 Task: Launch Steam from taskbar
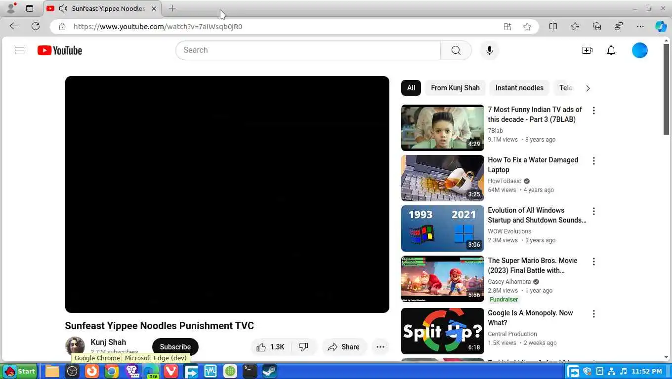tap(269, 371)
